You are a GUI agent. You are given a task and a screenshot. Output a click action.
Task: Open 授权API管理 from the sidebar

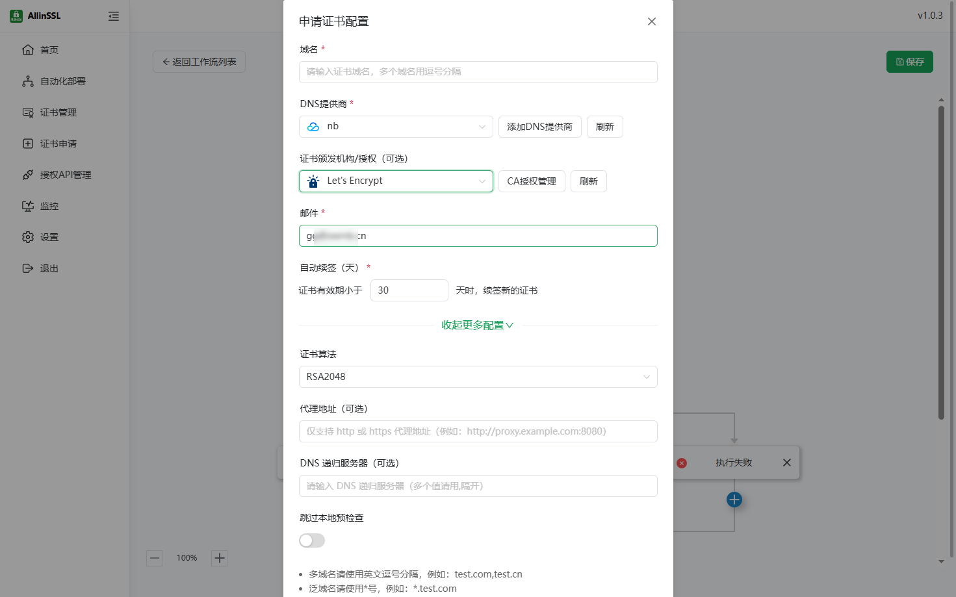tap(65, 175)
